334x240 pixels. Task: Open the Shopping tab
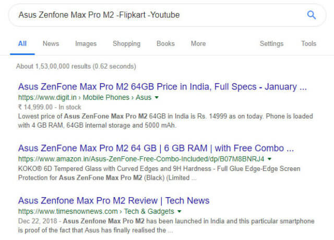click(126, 43)
